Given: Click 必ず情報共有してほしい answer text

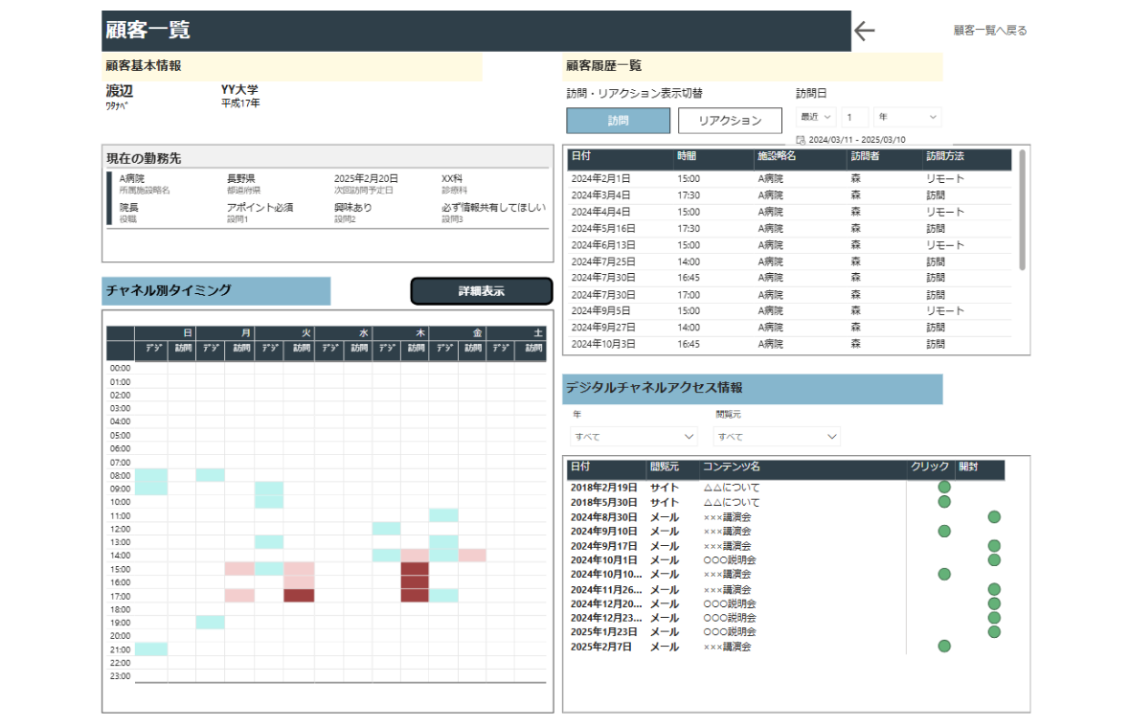Looking at the screenshot, I should (x=493, y=207).
